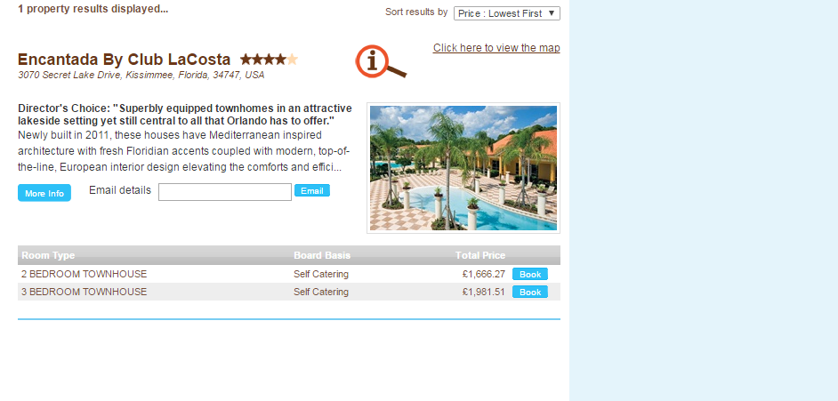Open the resort pool photo thumbnail
838x401 pixels.
pos(463,168)
